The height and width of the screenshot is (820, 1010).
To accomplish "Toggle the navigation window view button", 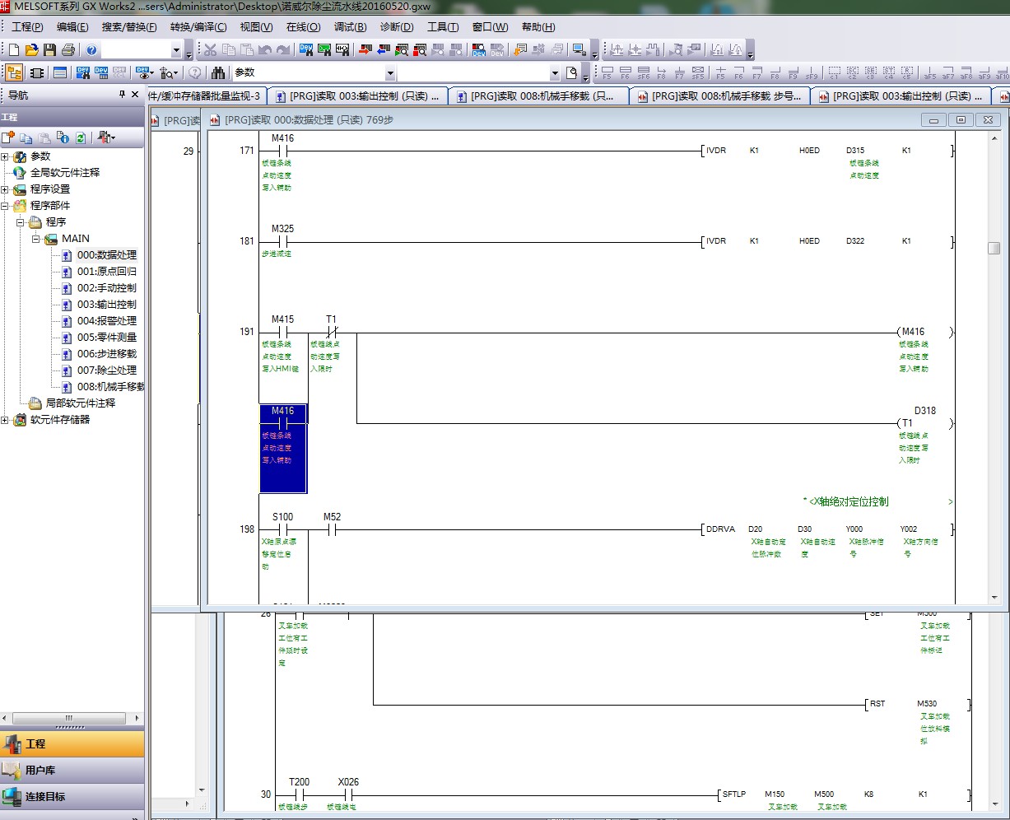I will 14,72.
